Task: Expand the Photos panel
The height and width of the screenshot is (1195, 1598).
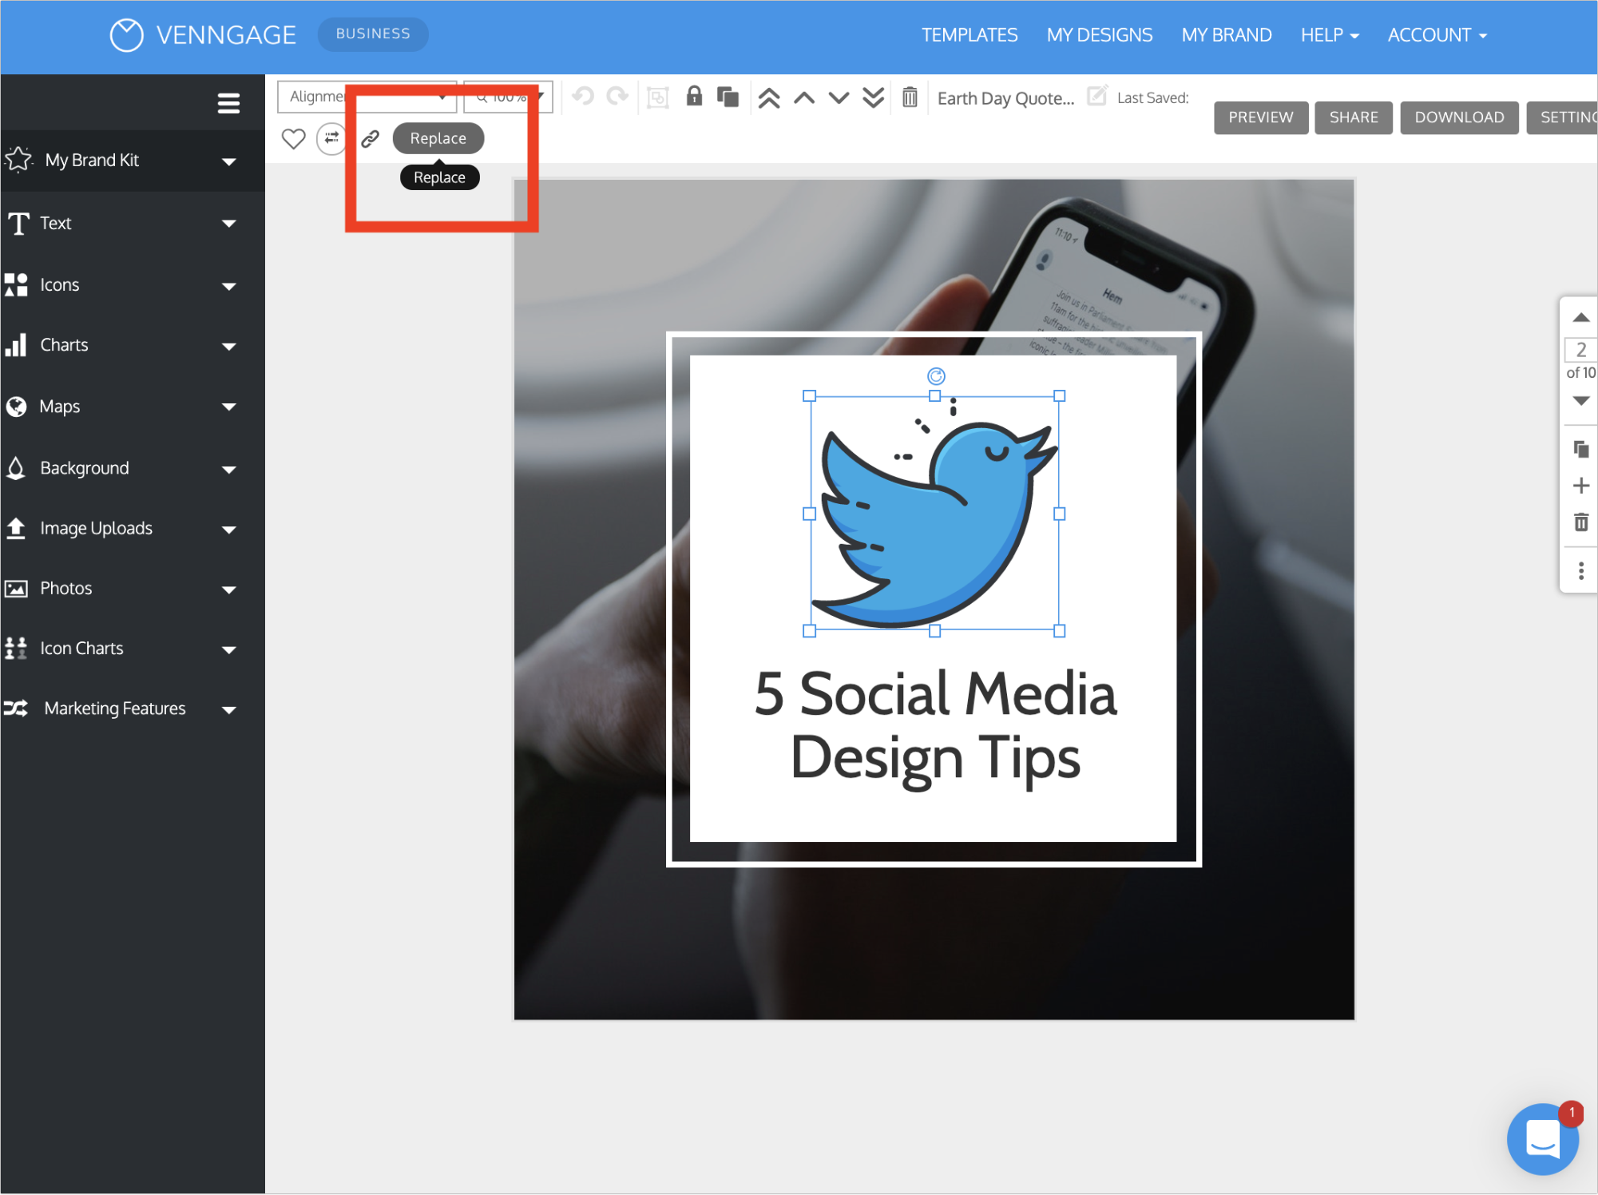Action: 132,589
